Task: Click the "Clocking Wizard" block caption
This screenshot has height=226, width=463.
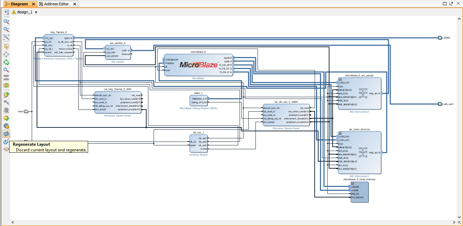Action: click(198, 155)
